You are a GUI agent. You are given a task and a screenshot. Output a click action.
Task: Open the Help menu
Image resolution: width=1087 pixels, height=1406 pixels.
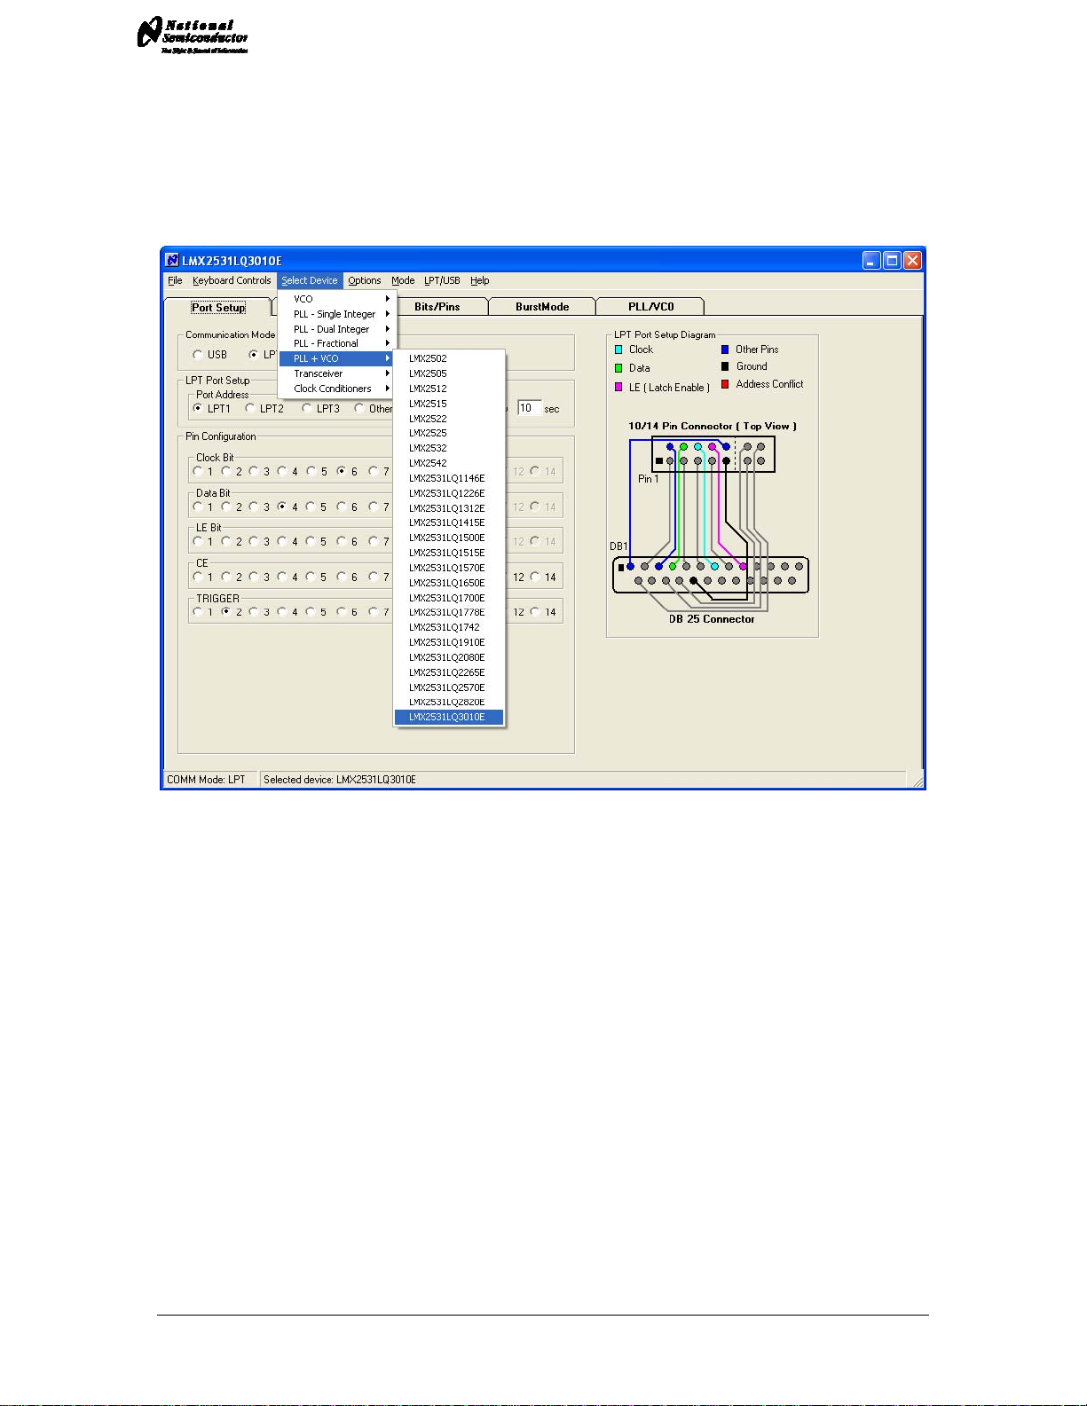coord(480,280)
